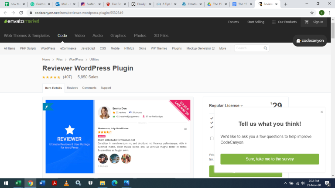Screen dimensions: 335x188
Task: Go forward in browser history
Action: 13,13
